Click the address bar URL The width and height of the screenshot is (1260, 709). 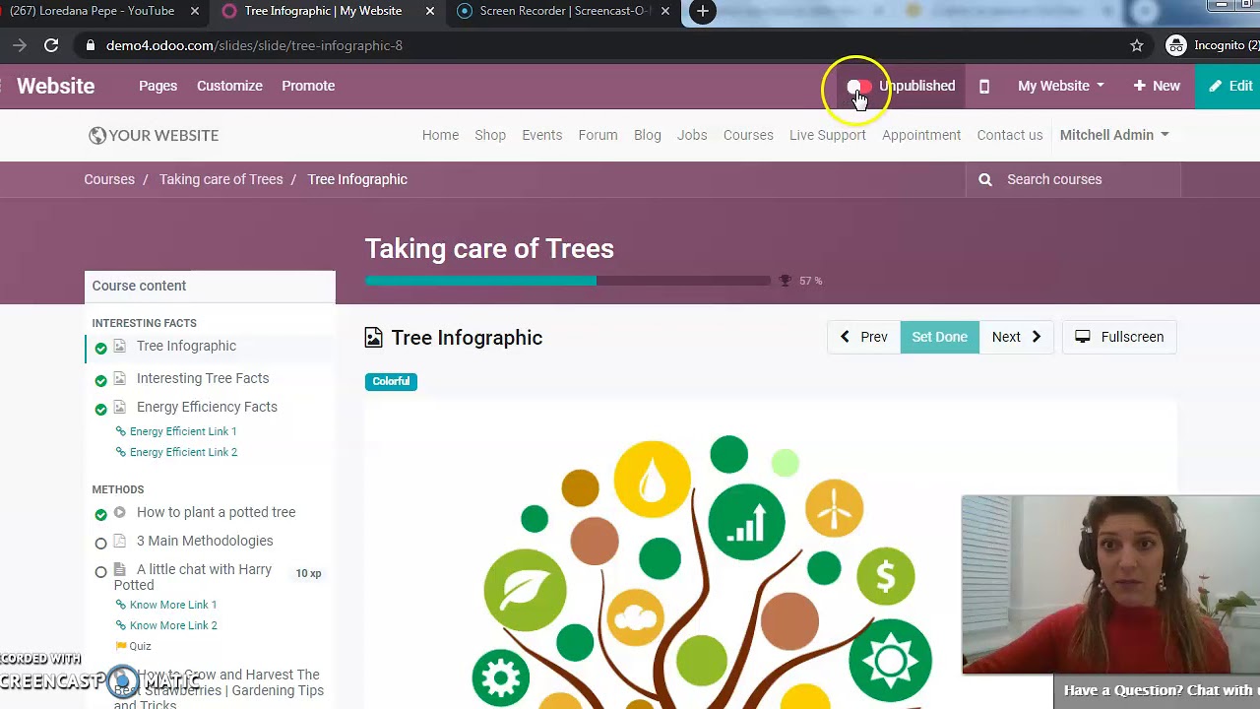click(x=254, y=45)
